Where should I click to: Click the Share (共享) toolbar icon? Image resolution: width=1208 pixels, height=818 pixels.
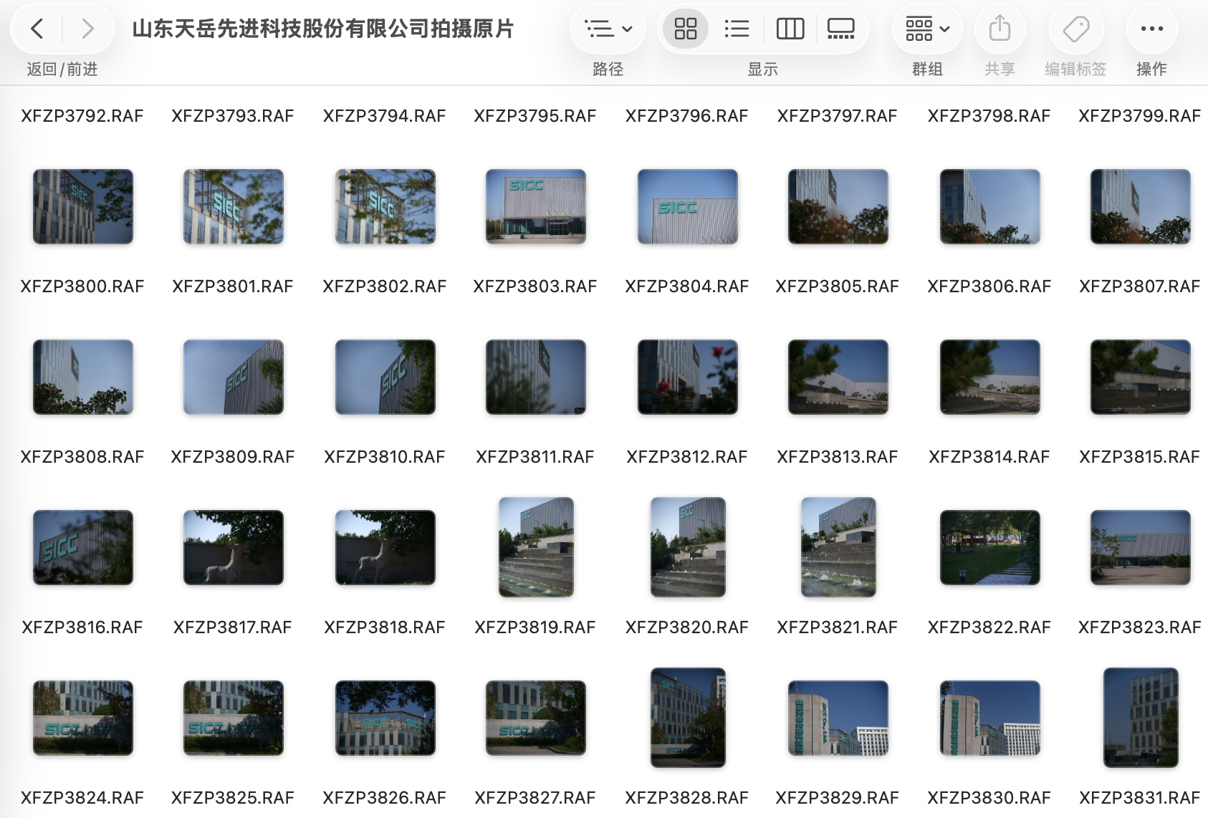(x=1000, y=29)
